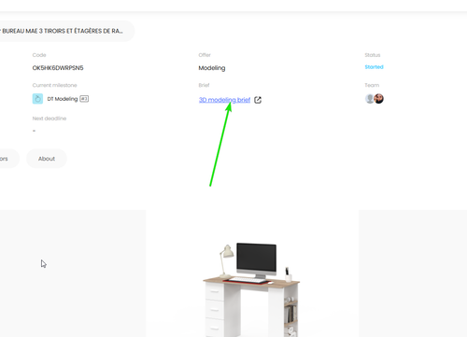Viewport: 467px width, 337px height.
Task: Click the team member photo avatar
Action: click(378, 99)
